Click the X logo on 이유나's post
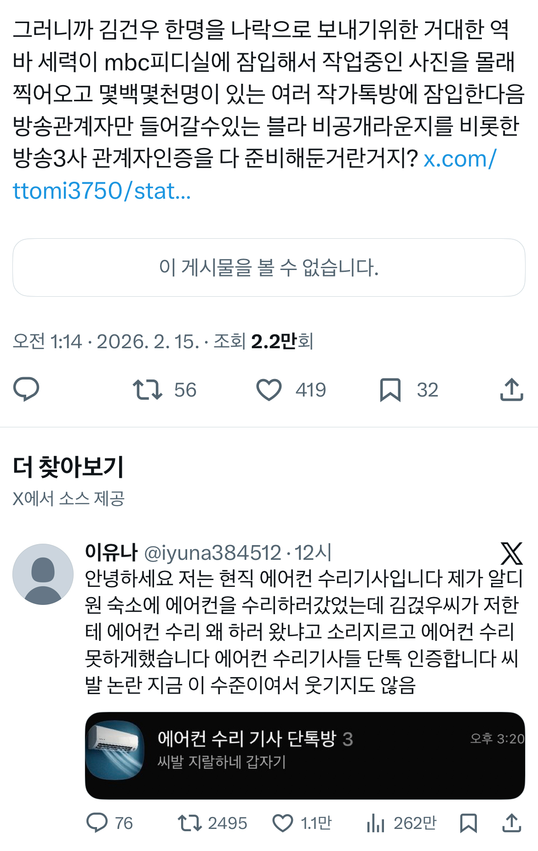Screen dimensions: 538x851 pos(511,553)
